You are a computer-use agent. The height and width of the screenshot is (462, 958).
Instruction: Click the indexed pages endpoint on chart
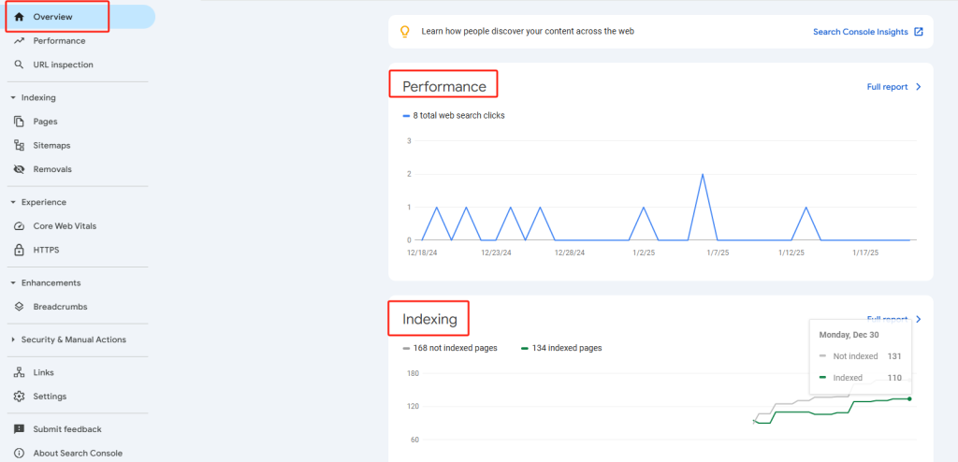point(909,398)
